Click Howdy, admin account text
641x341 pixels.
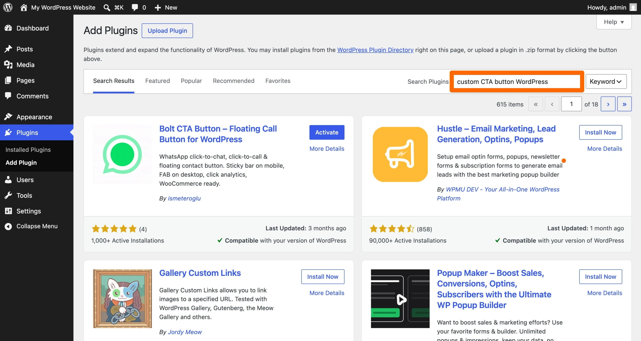pos(607,8)
